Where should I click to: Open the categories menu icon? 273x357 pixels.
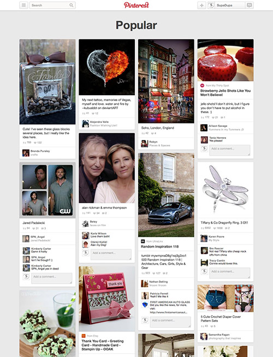(23, 5)
